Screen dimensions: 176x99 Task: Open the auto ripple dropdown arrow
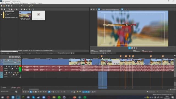point(90,92)
